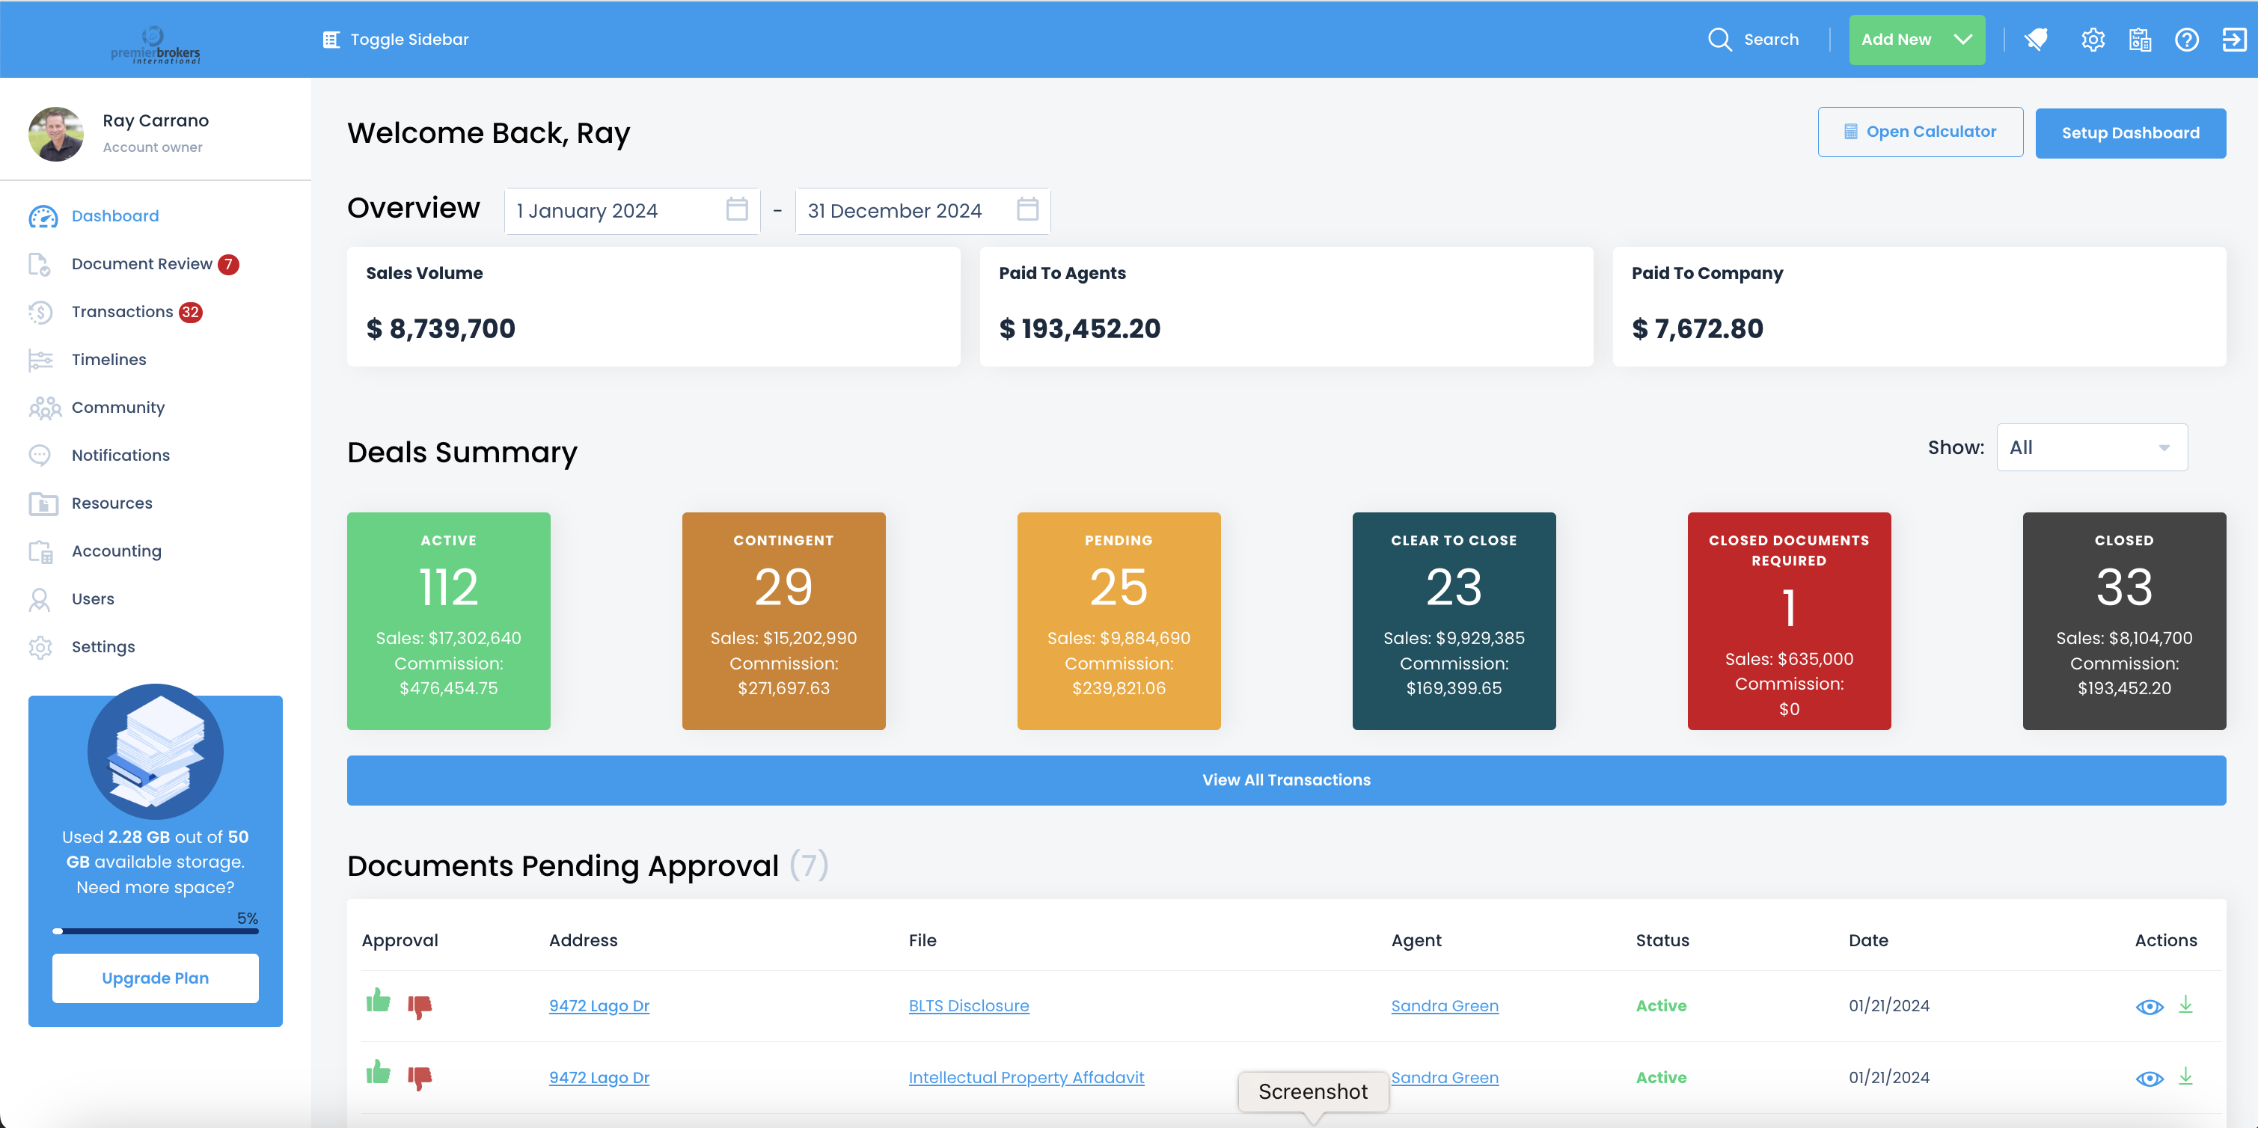Viewport: 2258px width, 1128px height.
Task: Click the Resources folder icon
Action: 43,503
